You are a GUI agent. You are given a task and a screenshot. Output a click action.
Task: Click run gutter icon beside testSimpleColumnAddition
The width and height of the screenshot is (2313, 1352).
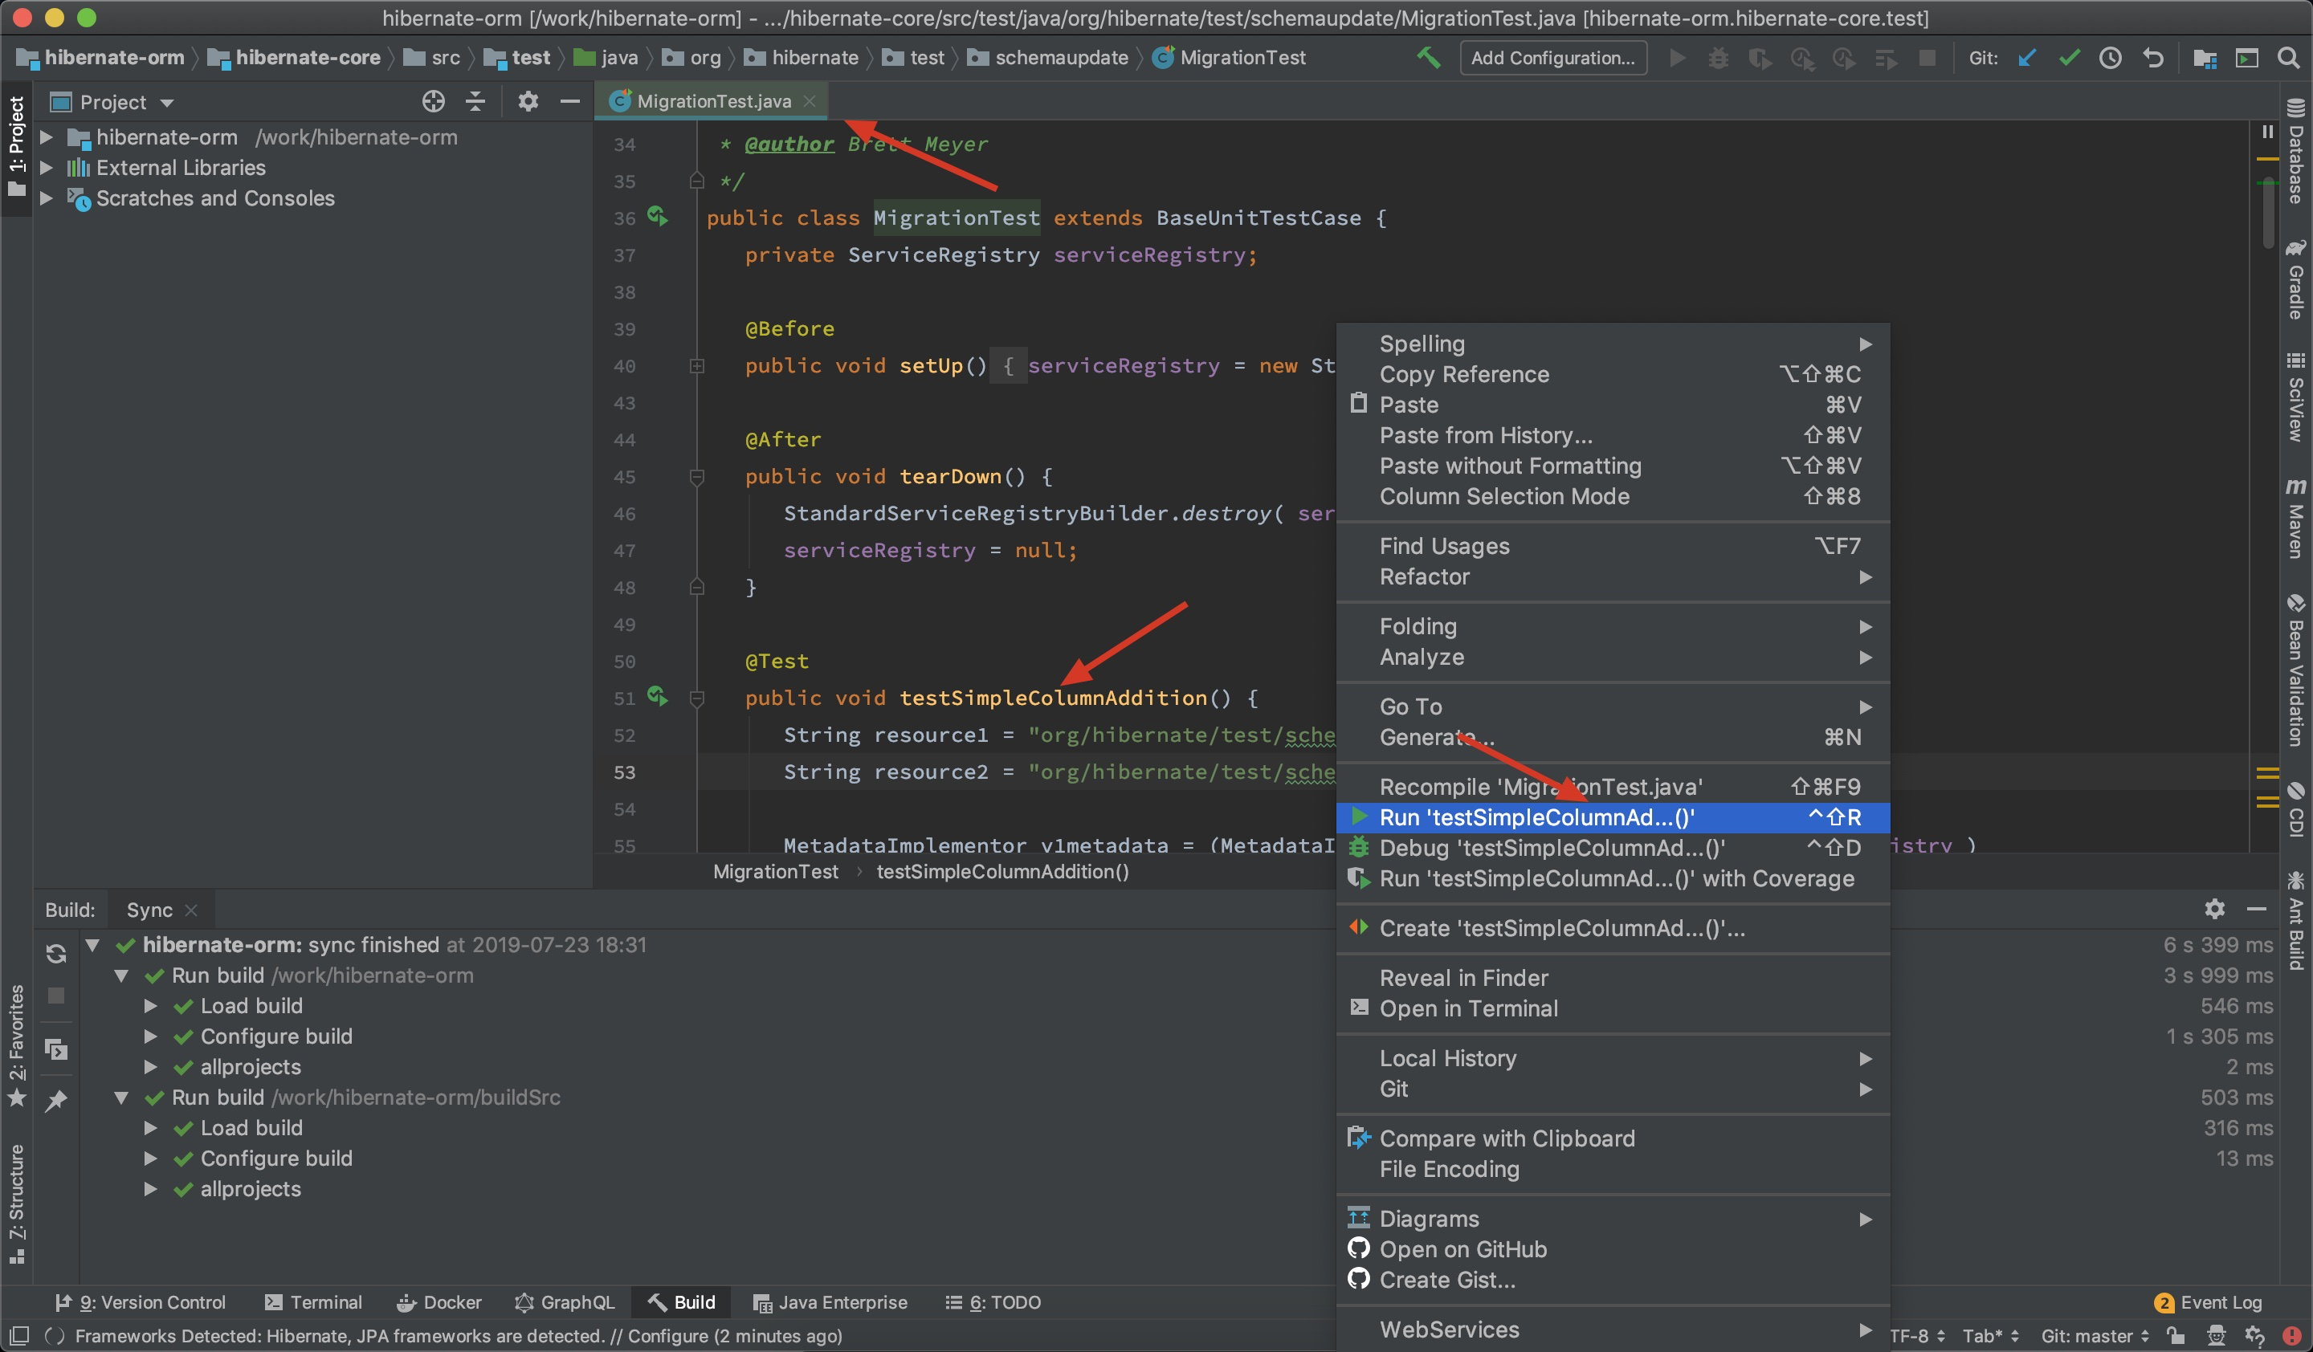point(657,696)
